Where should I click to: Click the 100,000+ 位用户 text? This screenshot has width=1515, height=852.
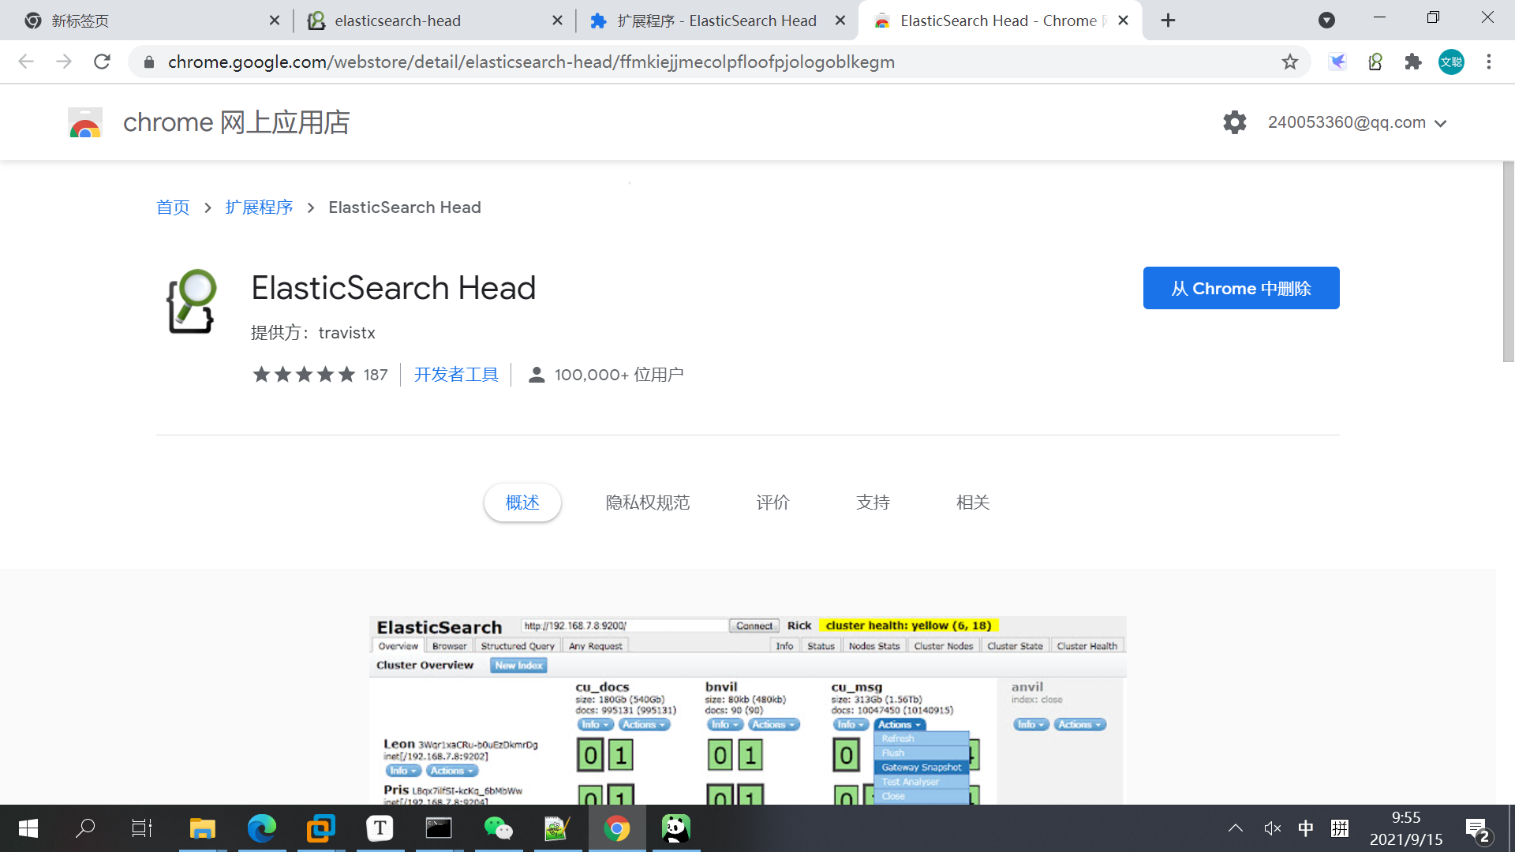click(x=619, y=375)
